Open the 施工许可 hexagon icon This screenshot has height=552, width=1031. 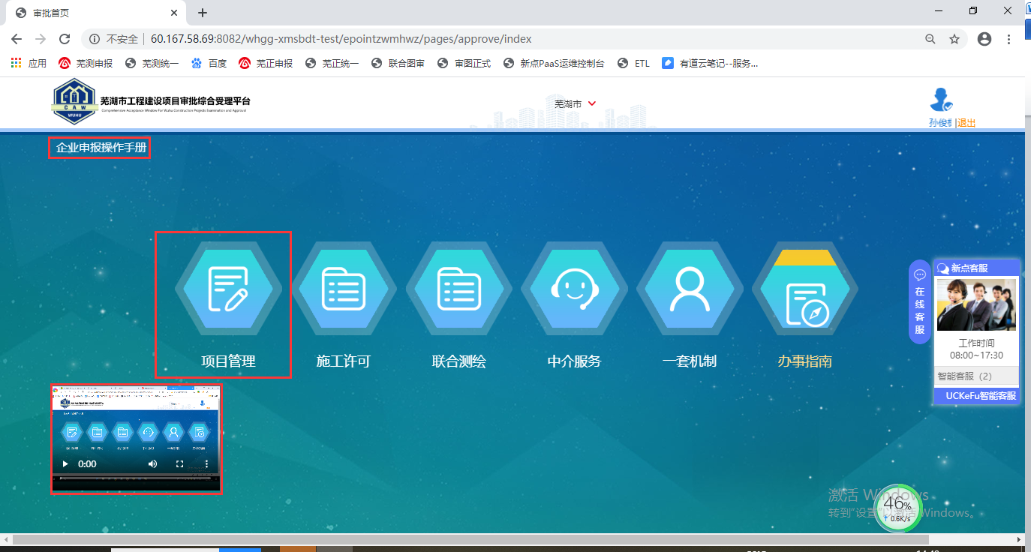344,289
